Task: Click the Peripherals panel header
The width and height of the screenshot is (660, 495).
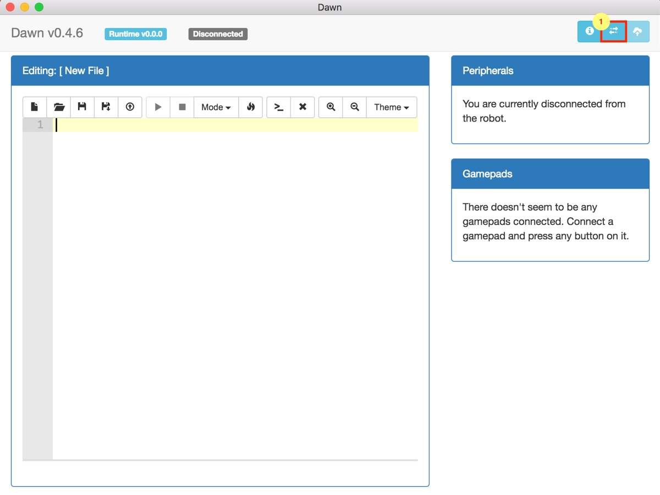Action: (x=550, y=70)
